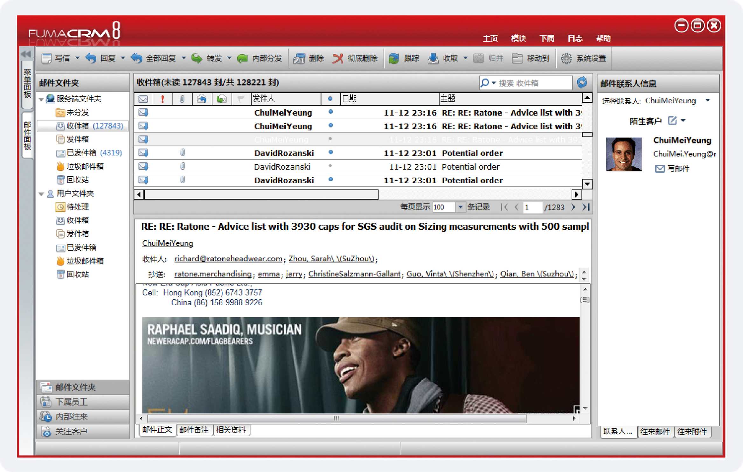Click the edit icon beside 陌生客户
Image resolution: width=743 pixels, height=472 pixels.
[672, 121]
